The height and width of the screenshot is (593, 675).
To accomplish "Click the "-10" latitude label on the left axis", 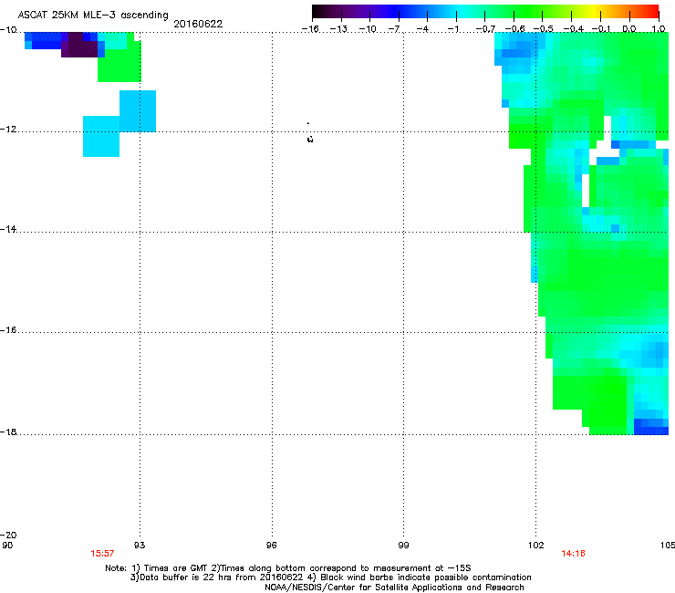I will (8, 30).
